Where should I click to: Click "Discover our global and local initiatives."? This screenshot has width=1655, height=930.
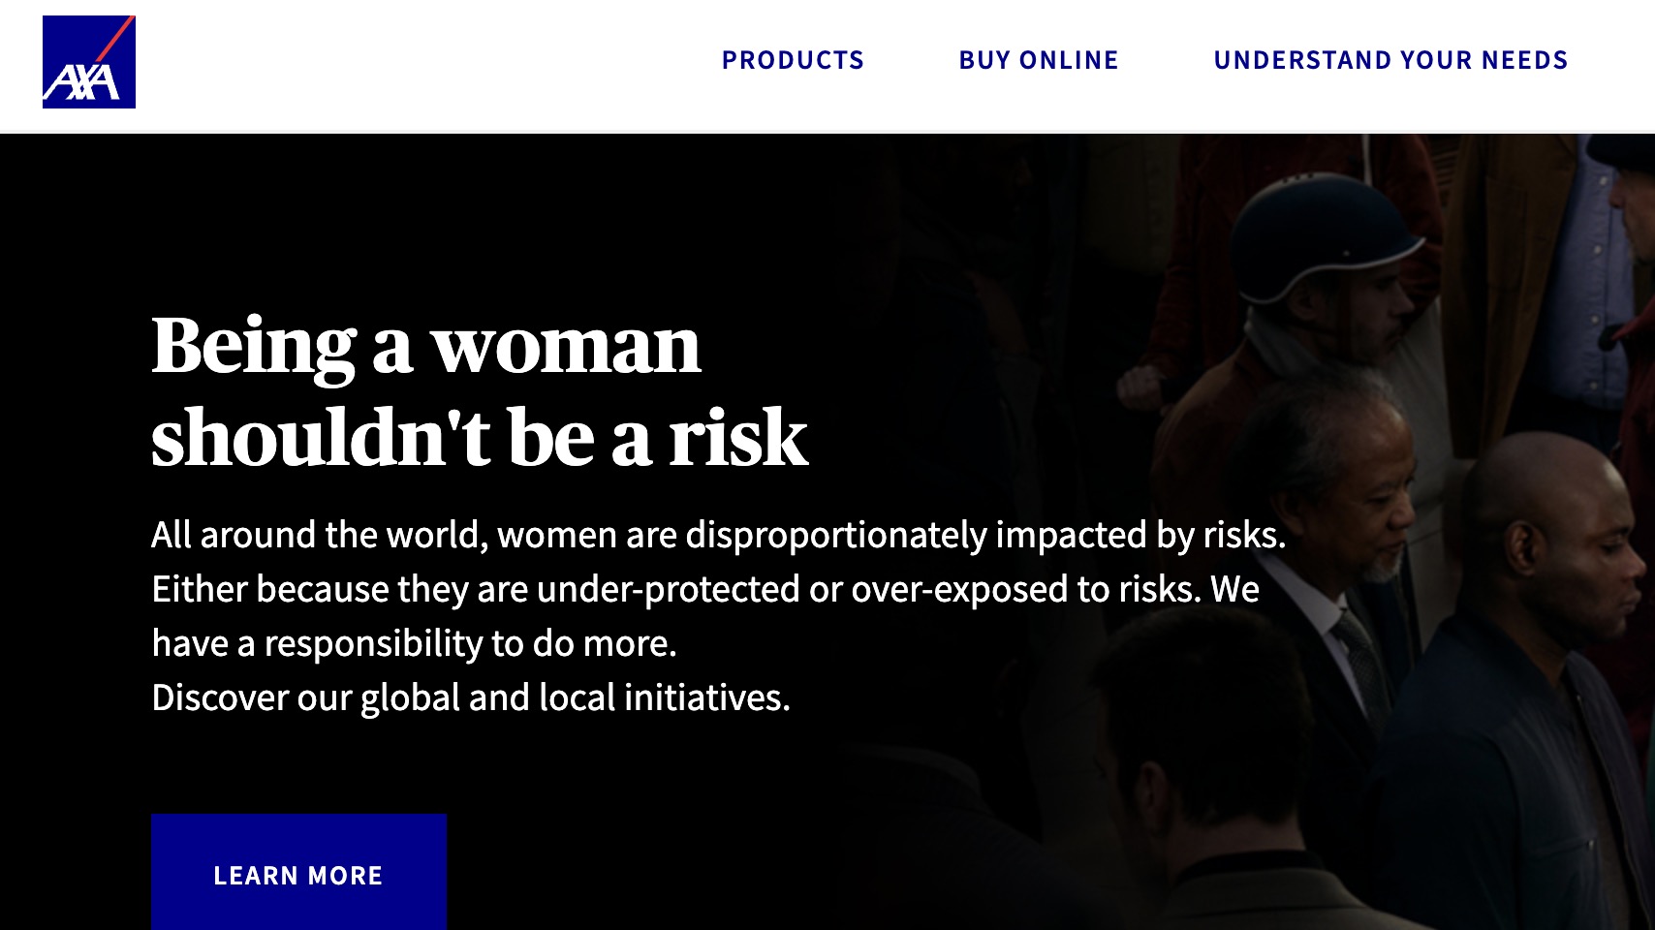[471, 697]
